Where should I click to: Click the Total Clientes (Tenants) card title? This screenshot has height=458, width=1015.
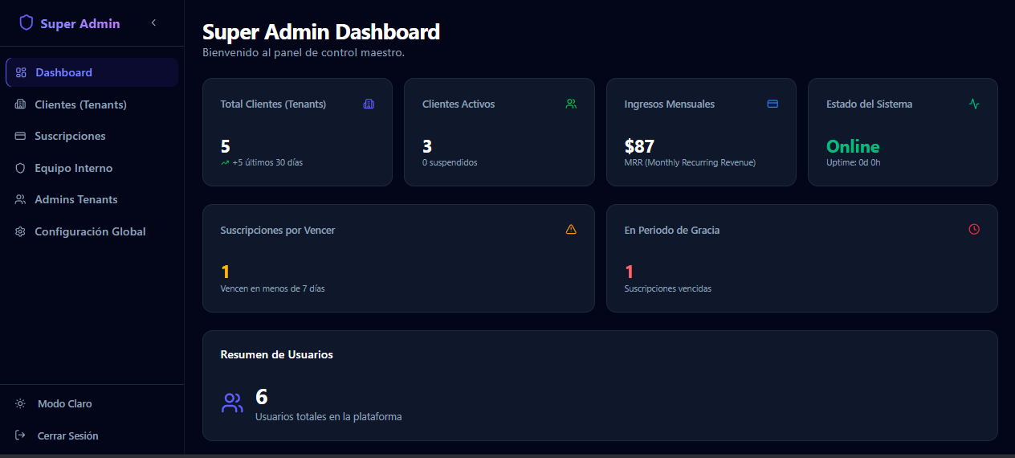click(273, 104)
